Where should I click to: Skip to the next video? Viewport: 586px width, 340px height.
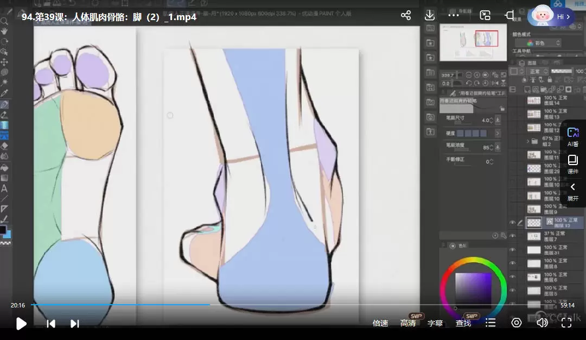75,324
